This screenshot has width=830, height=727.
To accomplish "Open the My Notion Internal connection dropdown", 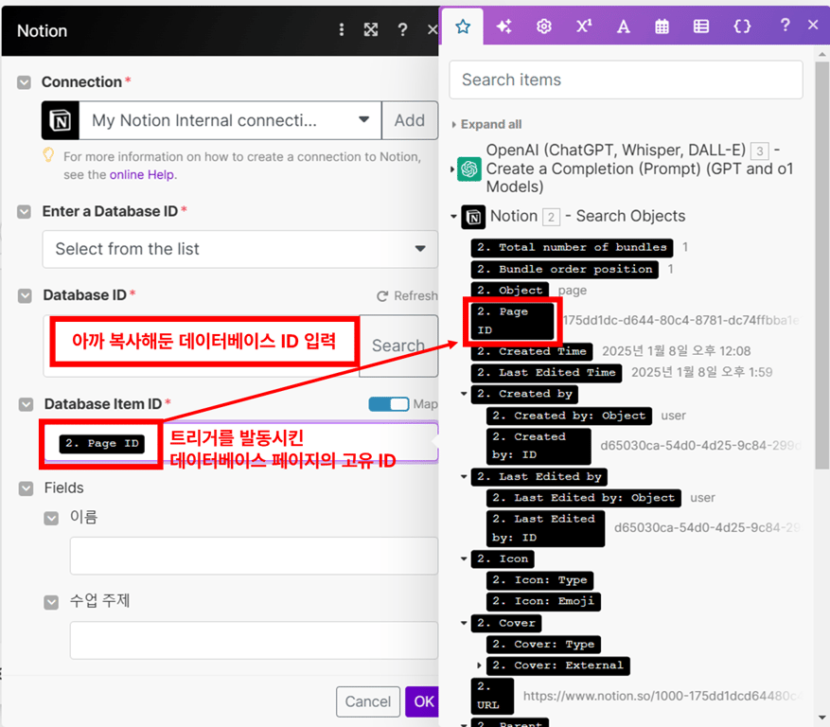I will pyautogui.click(x=230, y=120).
